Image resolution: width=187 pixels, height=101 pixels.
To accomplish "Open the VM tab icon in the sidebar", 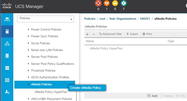I will pyautogui.click(x=7, y=68).
